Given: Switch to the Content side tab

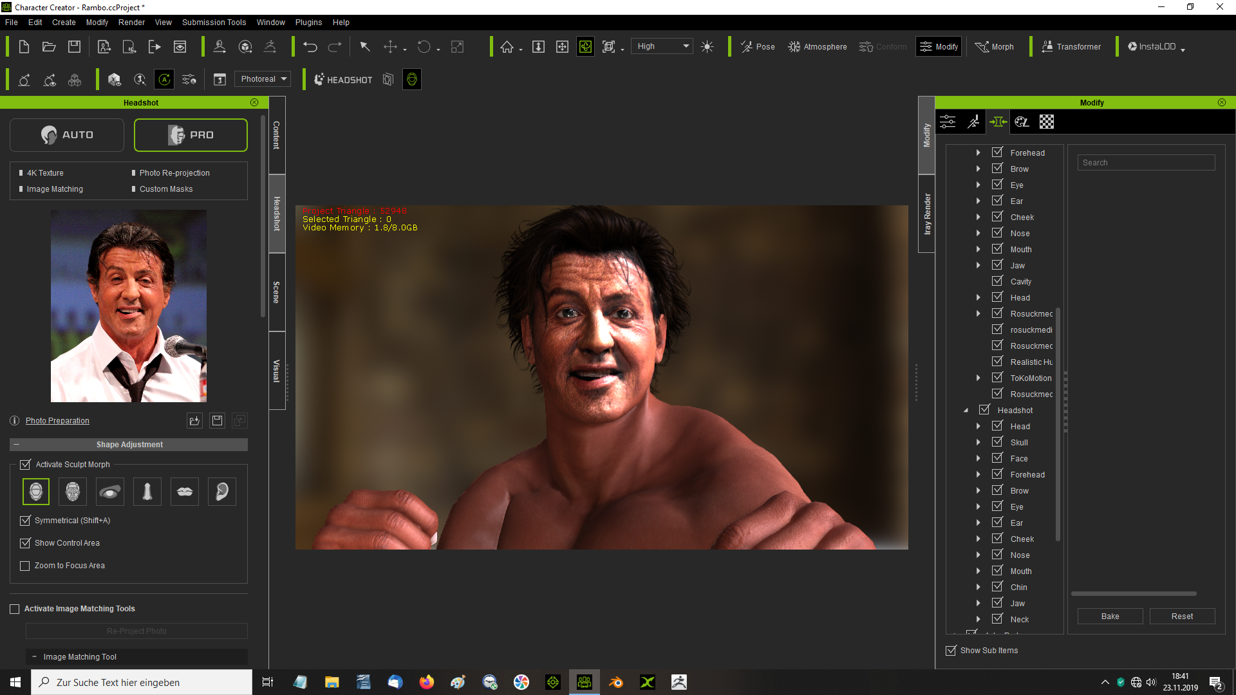Looking at the screenshot, I should [277, 135].
